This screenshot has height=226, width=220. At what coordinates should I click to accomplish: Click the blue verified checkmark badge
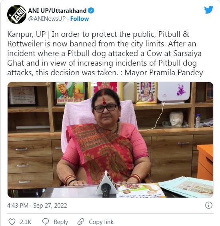[91, 11]
